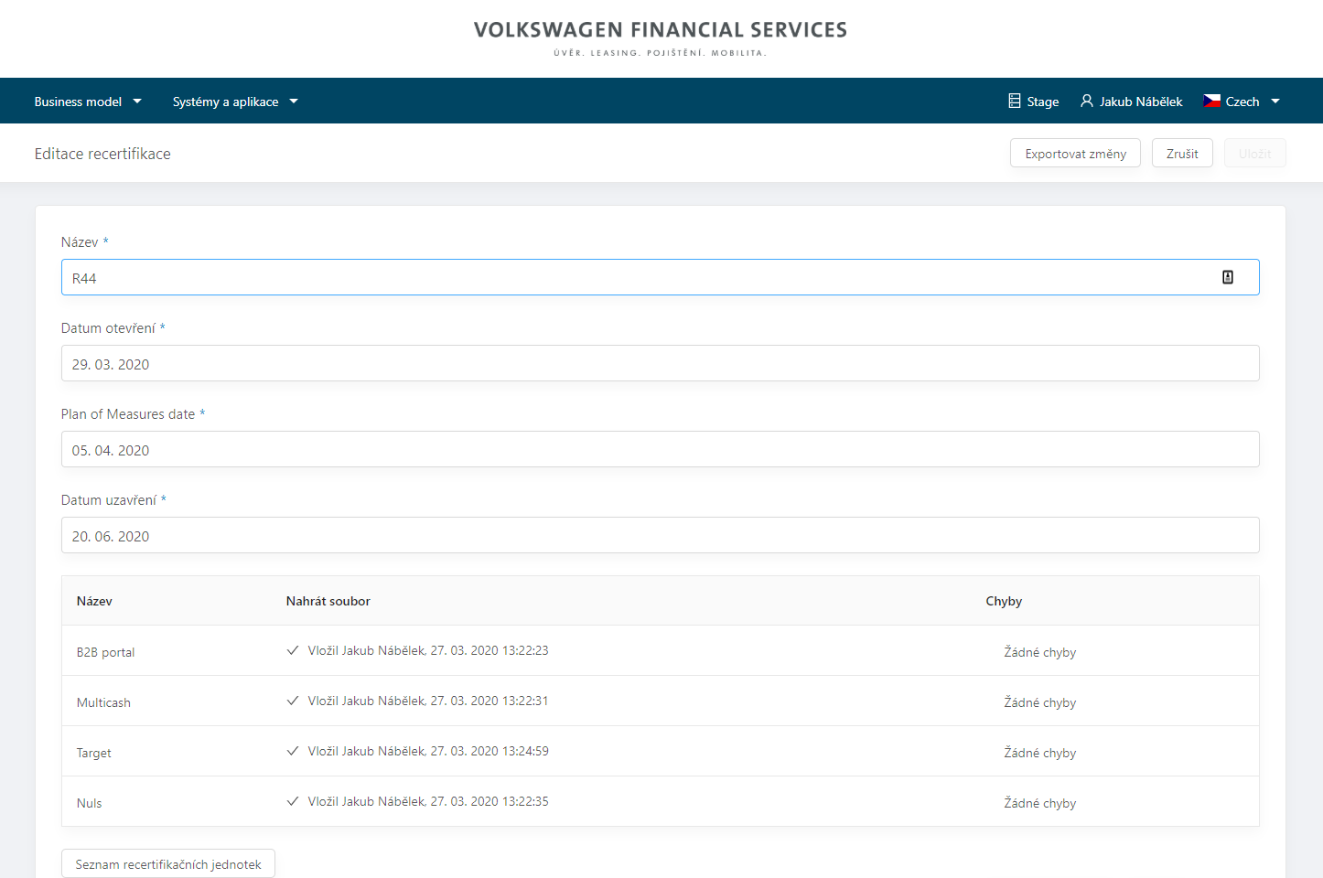Expand the Systémy a aplikace dropdown
Image resolution: width=1323 pixels, height=878 pixels.
[235, 101]
